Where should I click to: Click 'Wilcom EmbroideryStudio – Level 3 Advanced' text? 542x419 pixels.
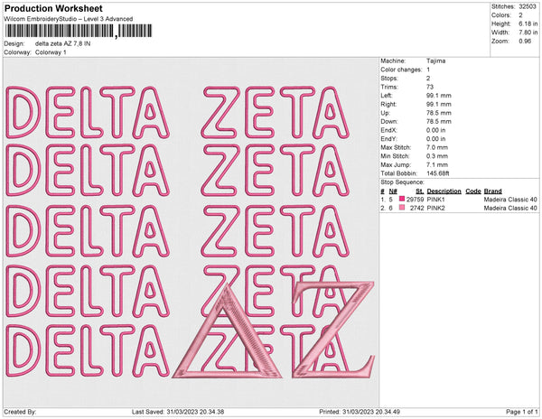[69, 19]
